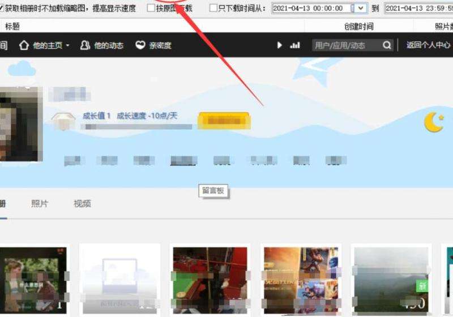Click the yellow moon night-mode icon
This screenshot has width=453, height=317.
tap(434, 122)
